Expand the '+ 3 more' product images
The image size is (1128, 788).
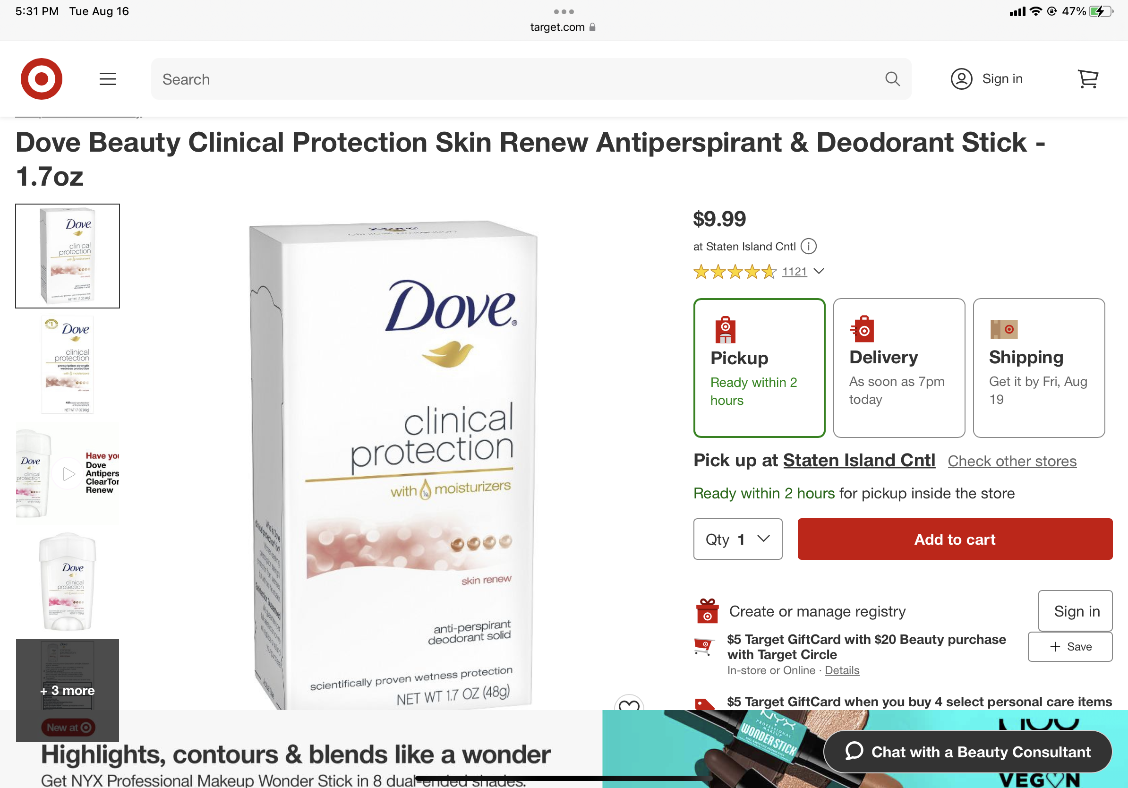[x=67, y=690]
